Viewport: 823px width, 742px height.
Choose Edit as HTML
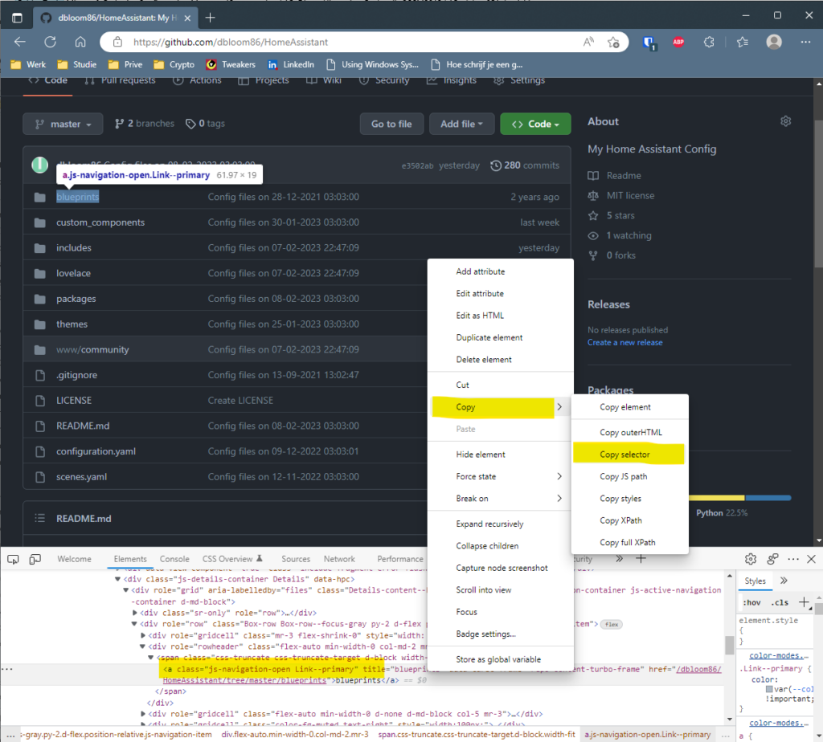[x=500, y=315]
